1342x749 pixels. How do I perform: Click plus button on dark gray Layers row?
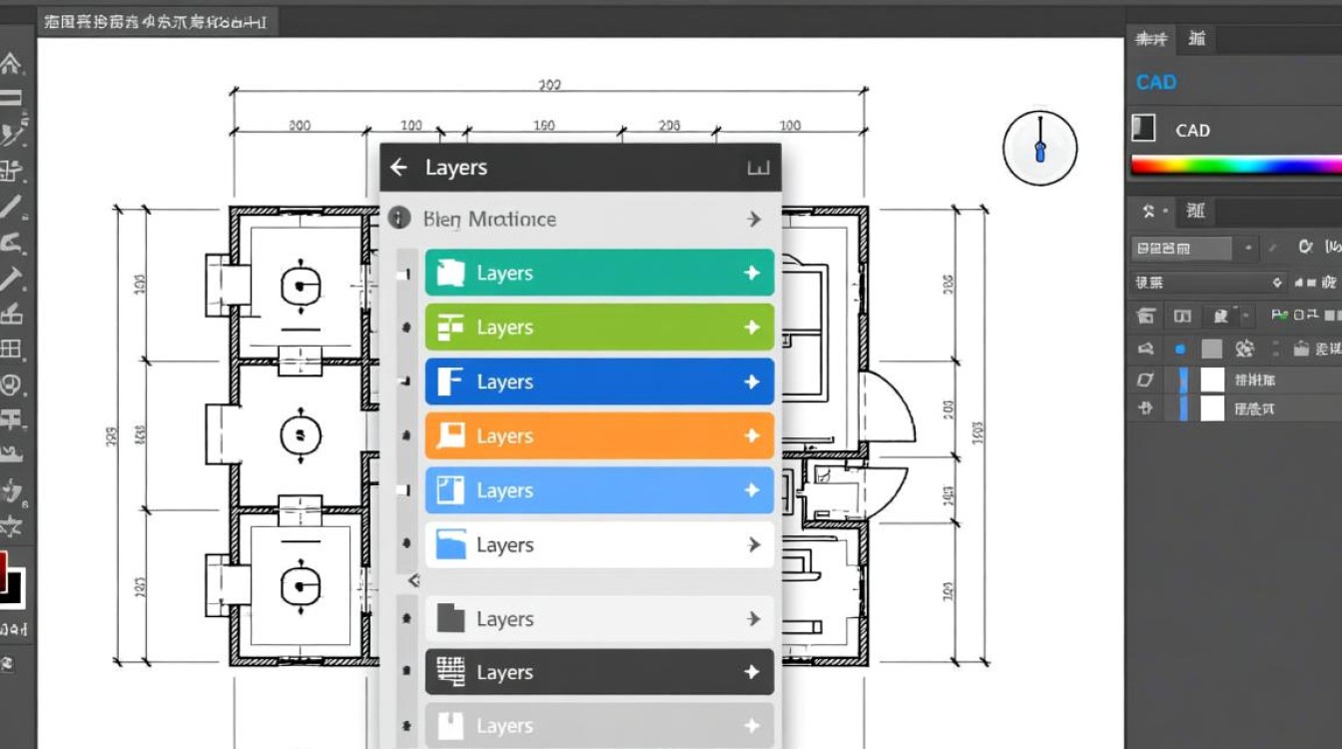pyautogui.click(x=752, y=673)
